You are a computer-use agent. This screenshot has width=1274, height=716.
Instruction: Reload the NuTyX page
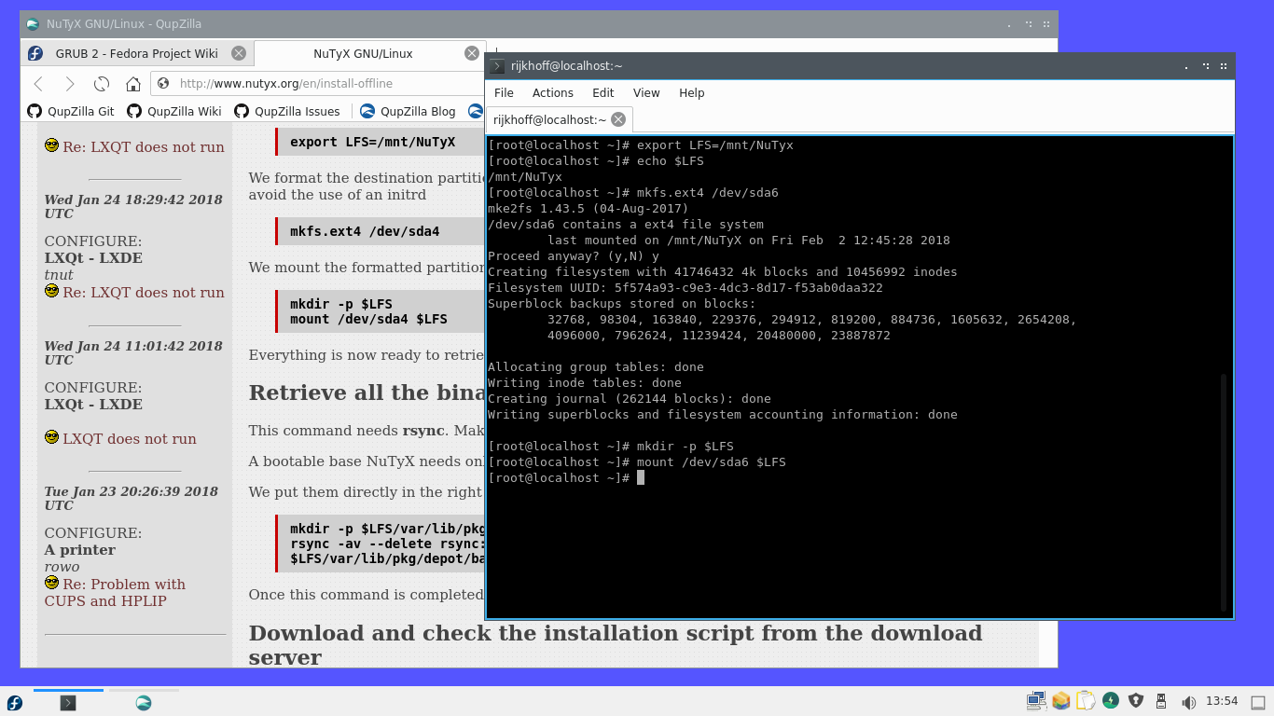102,84
